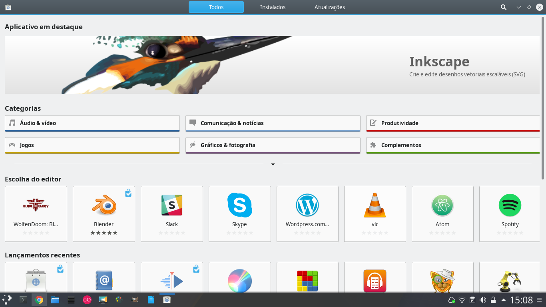Show hidden system tray icons arrow
The width and height of the screenshot is (546, 307).
(x=503, y=300)
